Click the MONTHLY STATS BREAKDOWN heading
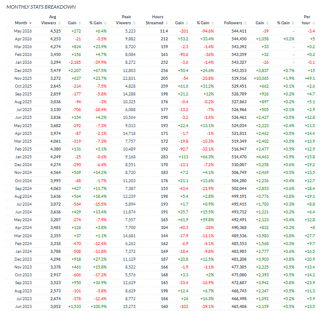This screenshot has width=323, height=311. pos(41,7)
